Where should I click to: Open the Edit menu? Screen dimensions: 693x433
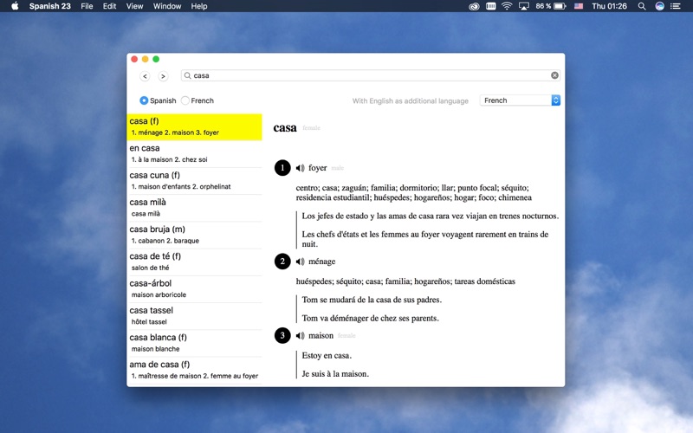coord(109,6)
